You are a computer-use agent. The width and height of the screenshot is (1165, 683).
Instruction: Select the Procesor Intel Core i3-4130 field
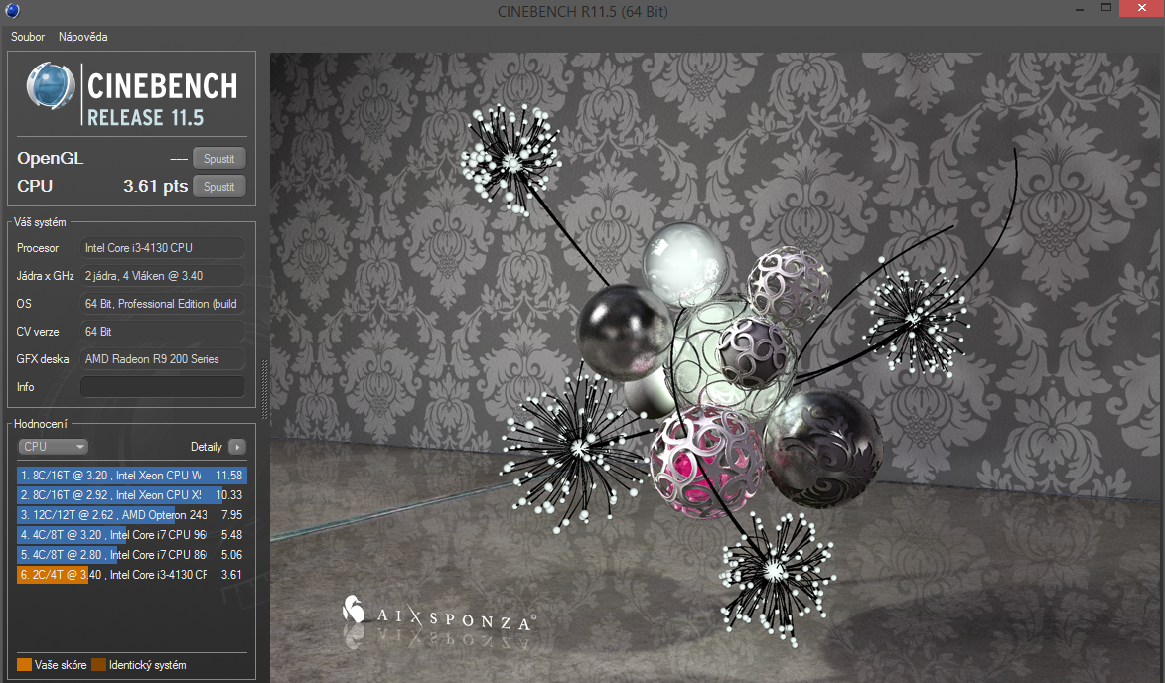point(162,248)
